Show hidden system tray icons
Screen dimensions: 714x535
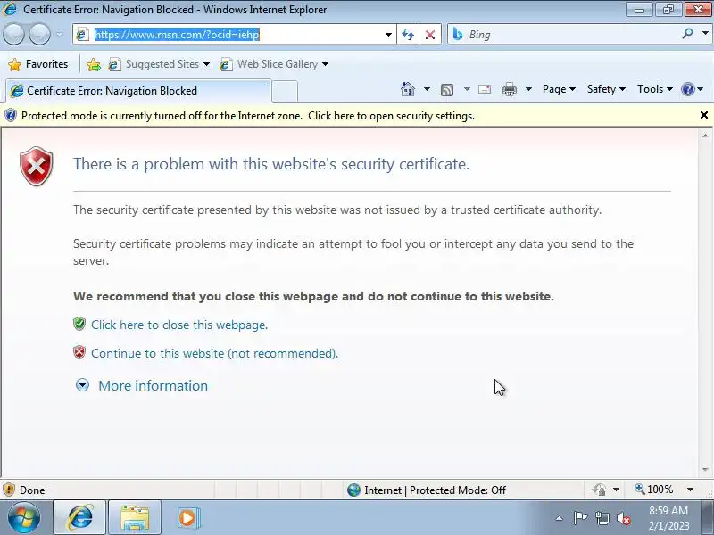tap(560, 518)
